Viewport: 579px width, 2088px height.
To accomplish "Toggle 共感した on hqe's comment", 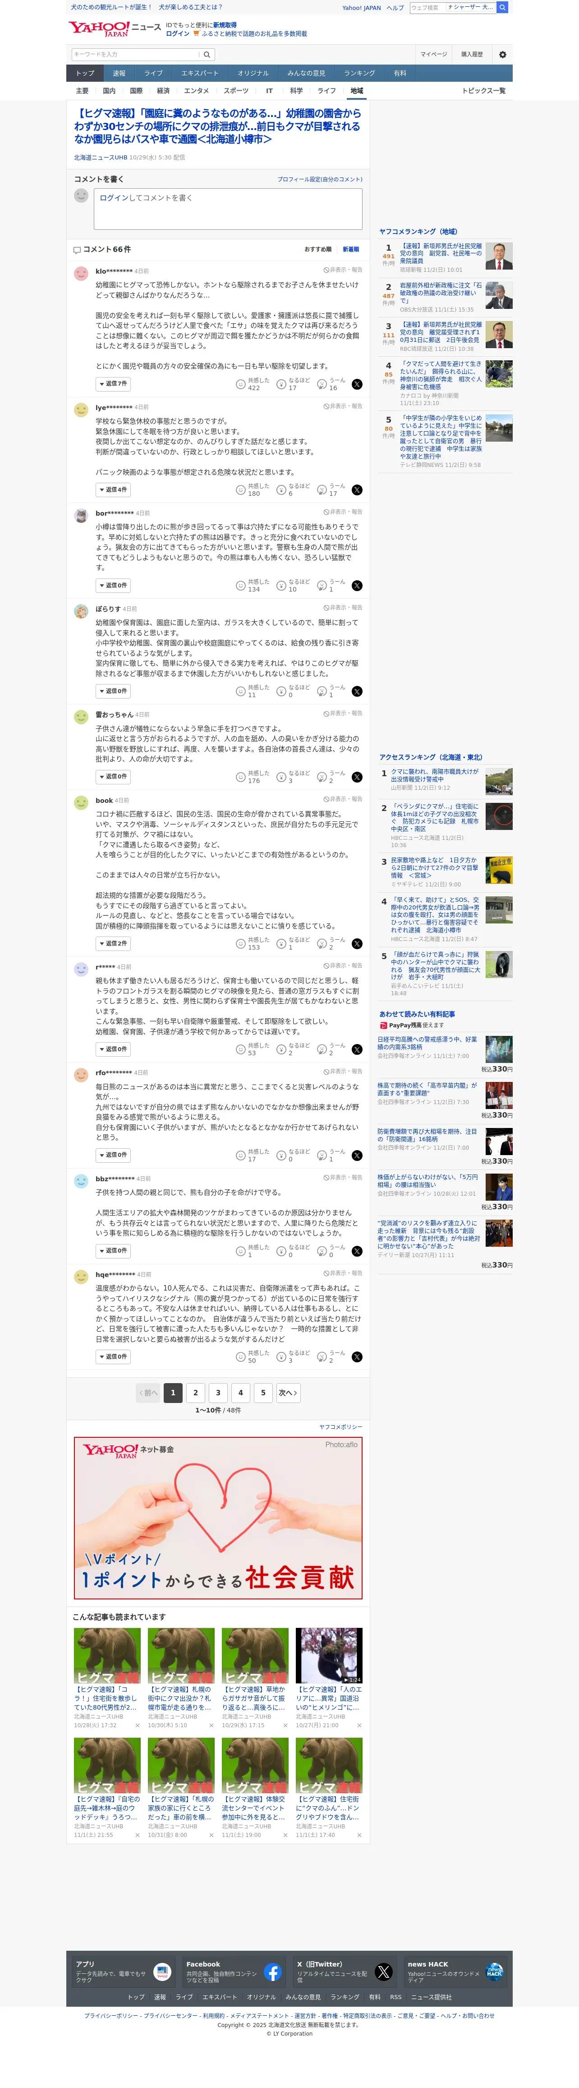I will pyautogui.click(x=252, y=1357).
